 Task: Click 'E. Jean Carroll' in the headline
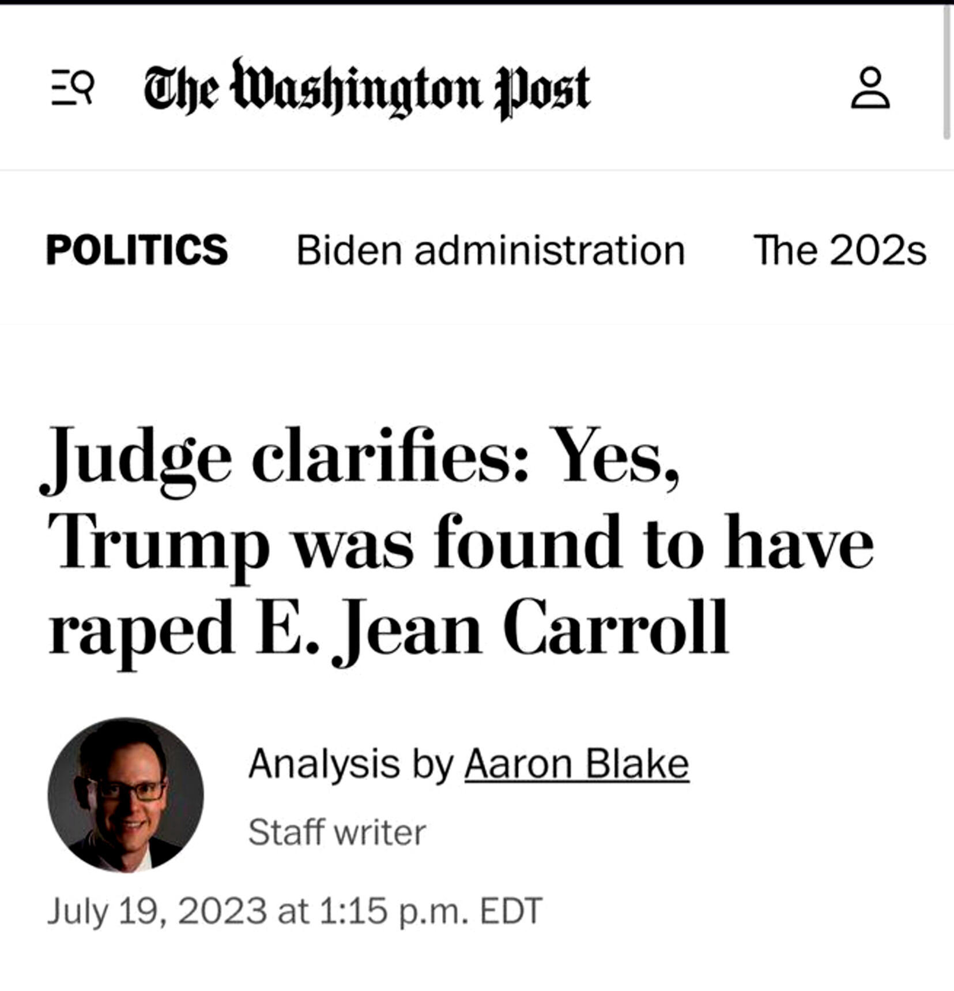point(492,629)
